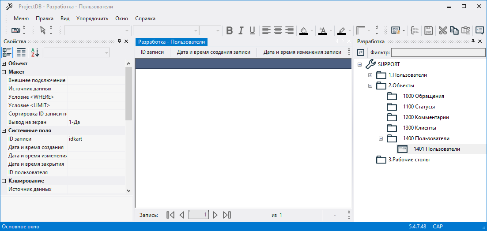Toggle bold text formatting
Viewport: 487px width, 231px height.
230,30
